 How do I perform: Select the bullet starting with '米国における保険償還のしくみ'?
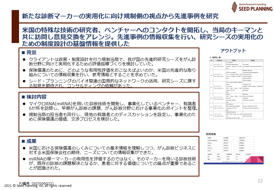pos(112,150)
